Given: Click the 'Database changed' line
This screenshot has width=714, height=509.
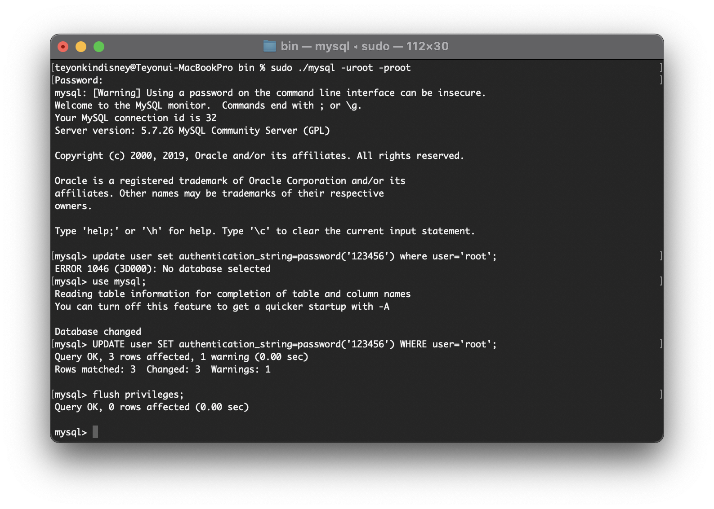Looking at the screenshot, I should (x=98, y=332).
